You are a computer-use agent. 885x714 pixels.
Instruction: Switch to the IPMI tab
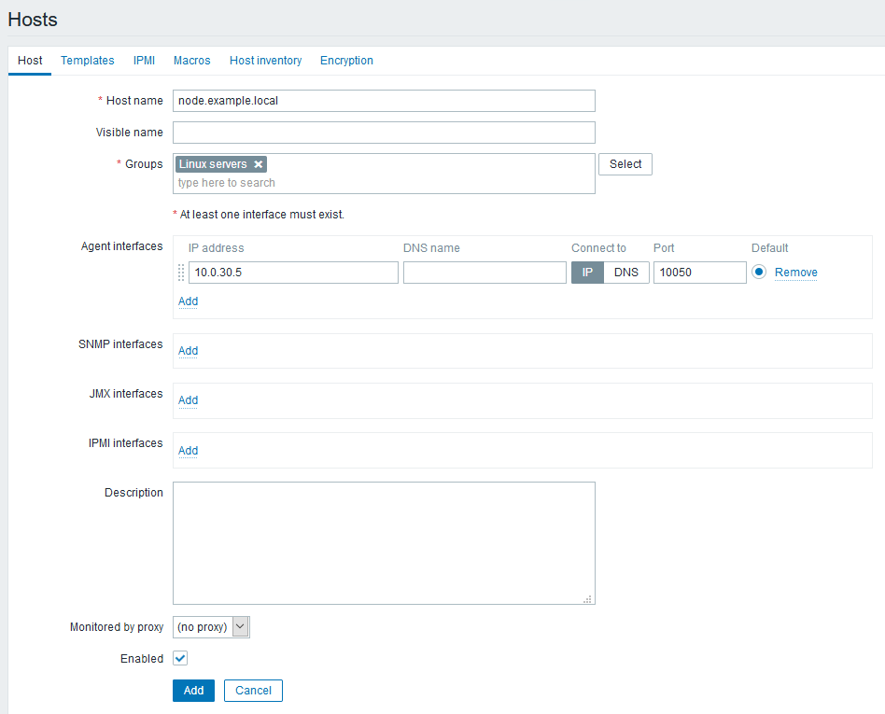click(x=144, y=60)
